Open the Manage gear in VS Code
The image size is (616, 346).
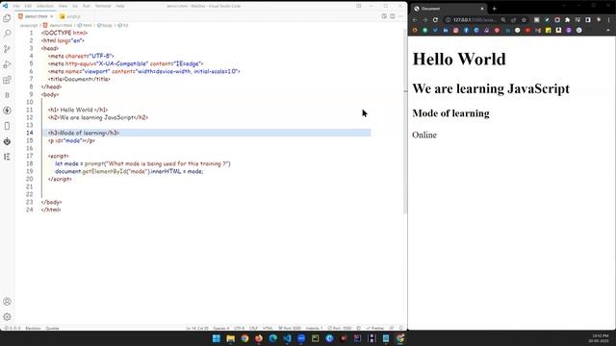(7, 316)
